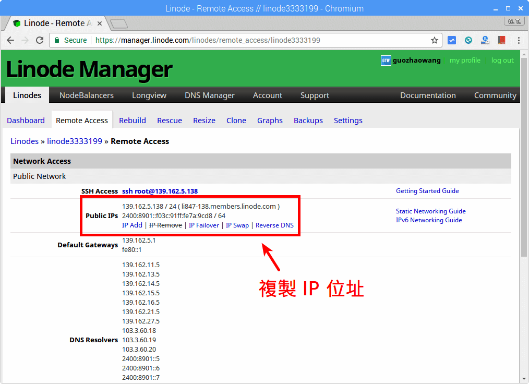The height and width of the screenshot is (384, 529).
Task: Click the page reload icon
Action: [40, 40]
